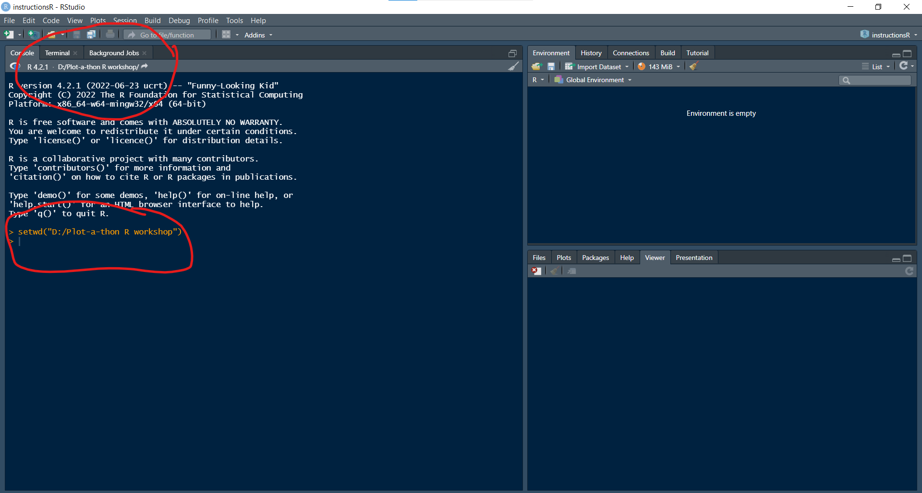Click the remove current viewer item icon
922x493 pixels.
[x=536, y=271]
